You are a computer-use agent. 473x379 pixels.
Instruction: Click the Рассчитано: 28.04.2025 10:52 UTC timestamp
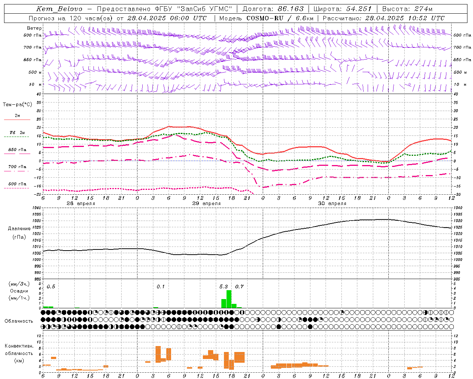[384, 18]
